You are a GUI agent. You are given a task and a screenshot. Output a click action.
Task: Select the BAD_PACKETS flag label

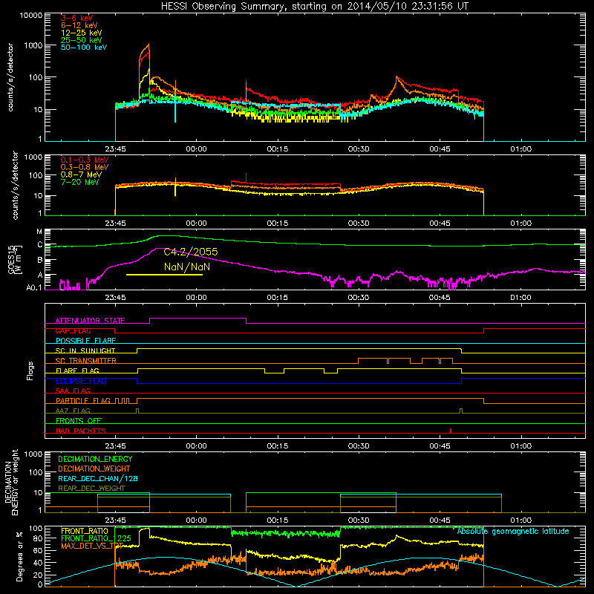click(81, 431)
